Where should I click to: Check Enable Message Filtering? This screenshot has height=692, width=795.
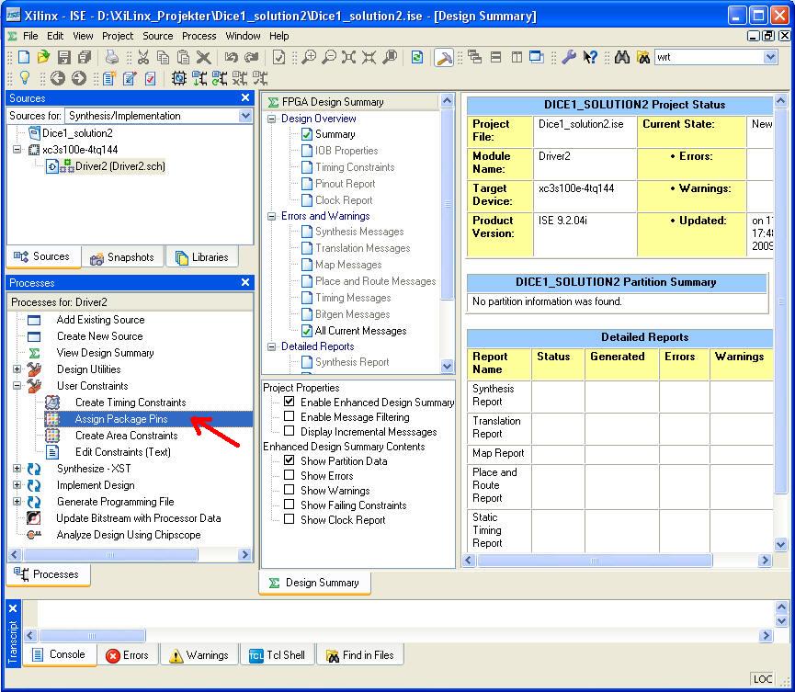point(289,416)
